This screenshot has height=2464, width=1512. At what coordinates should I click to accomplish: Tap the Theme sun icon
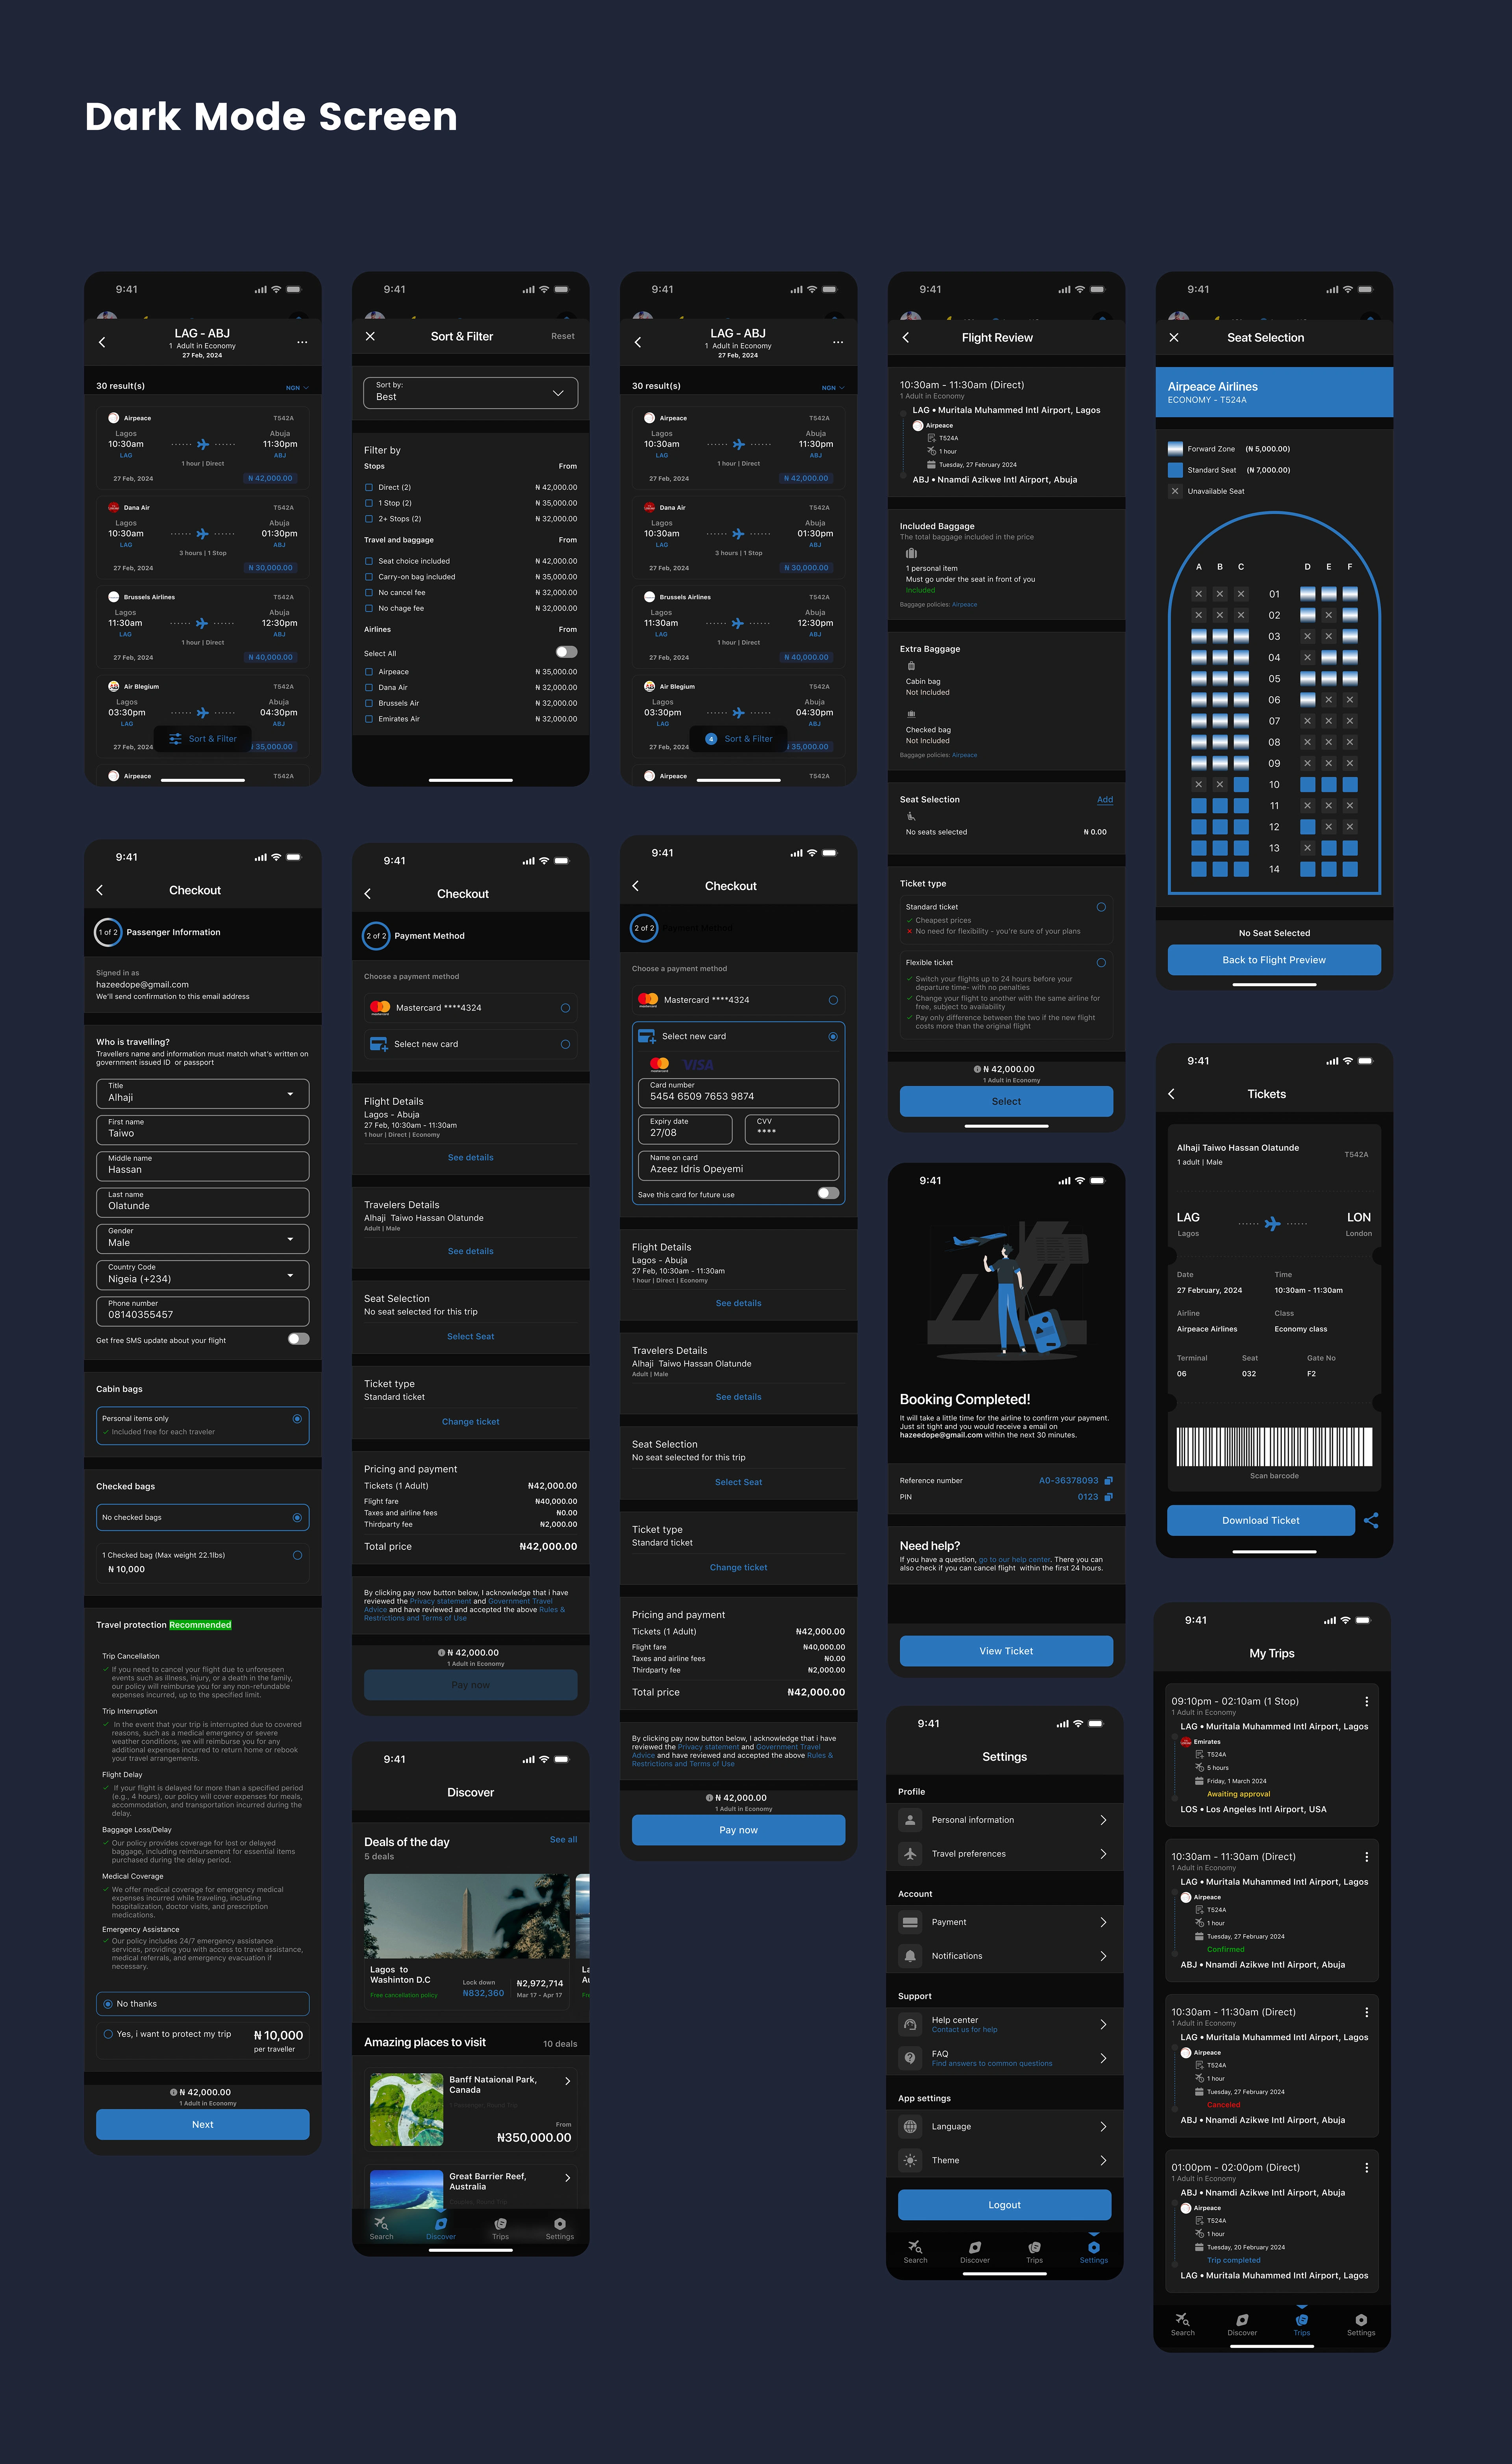point(910,2160)
